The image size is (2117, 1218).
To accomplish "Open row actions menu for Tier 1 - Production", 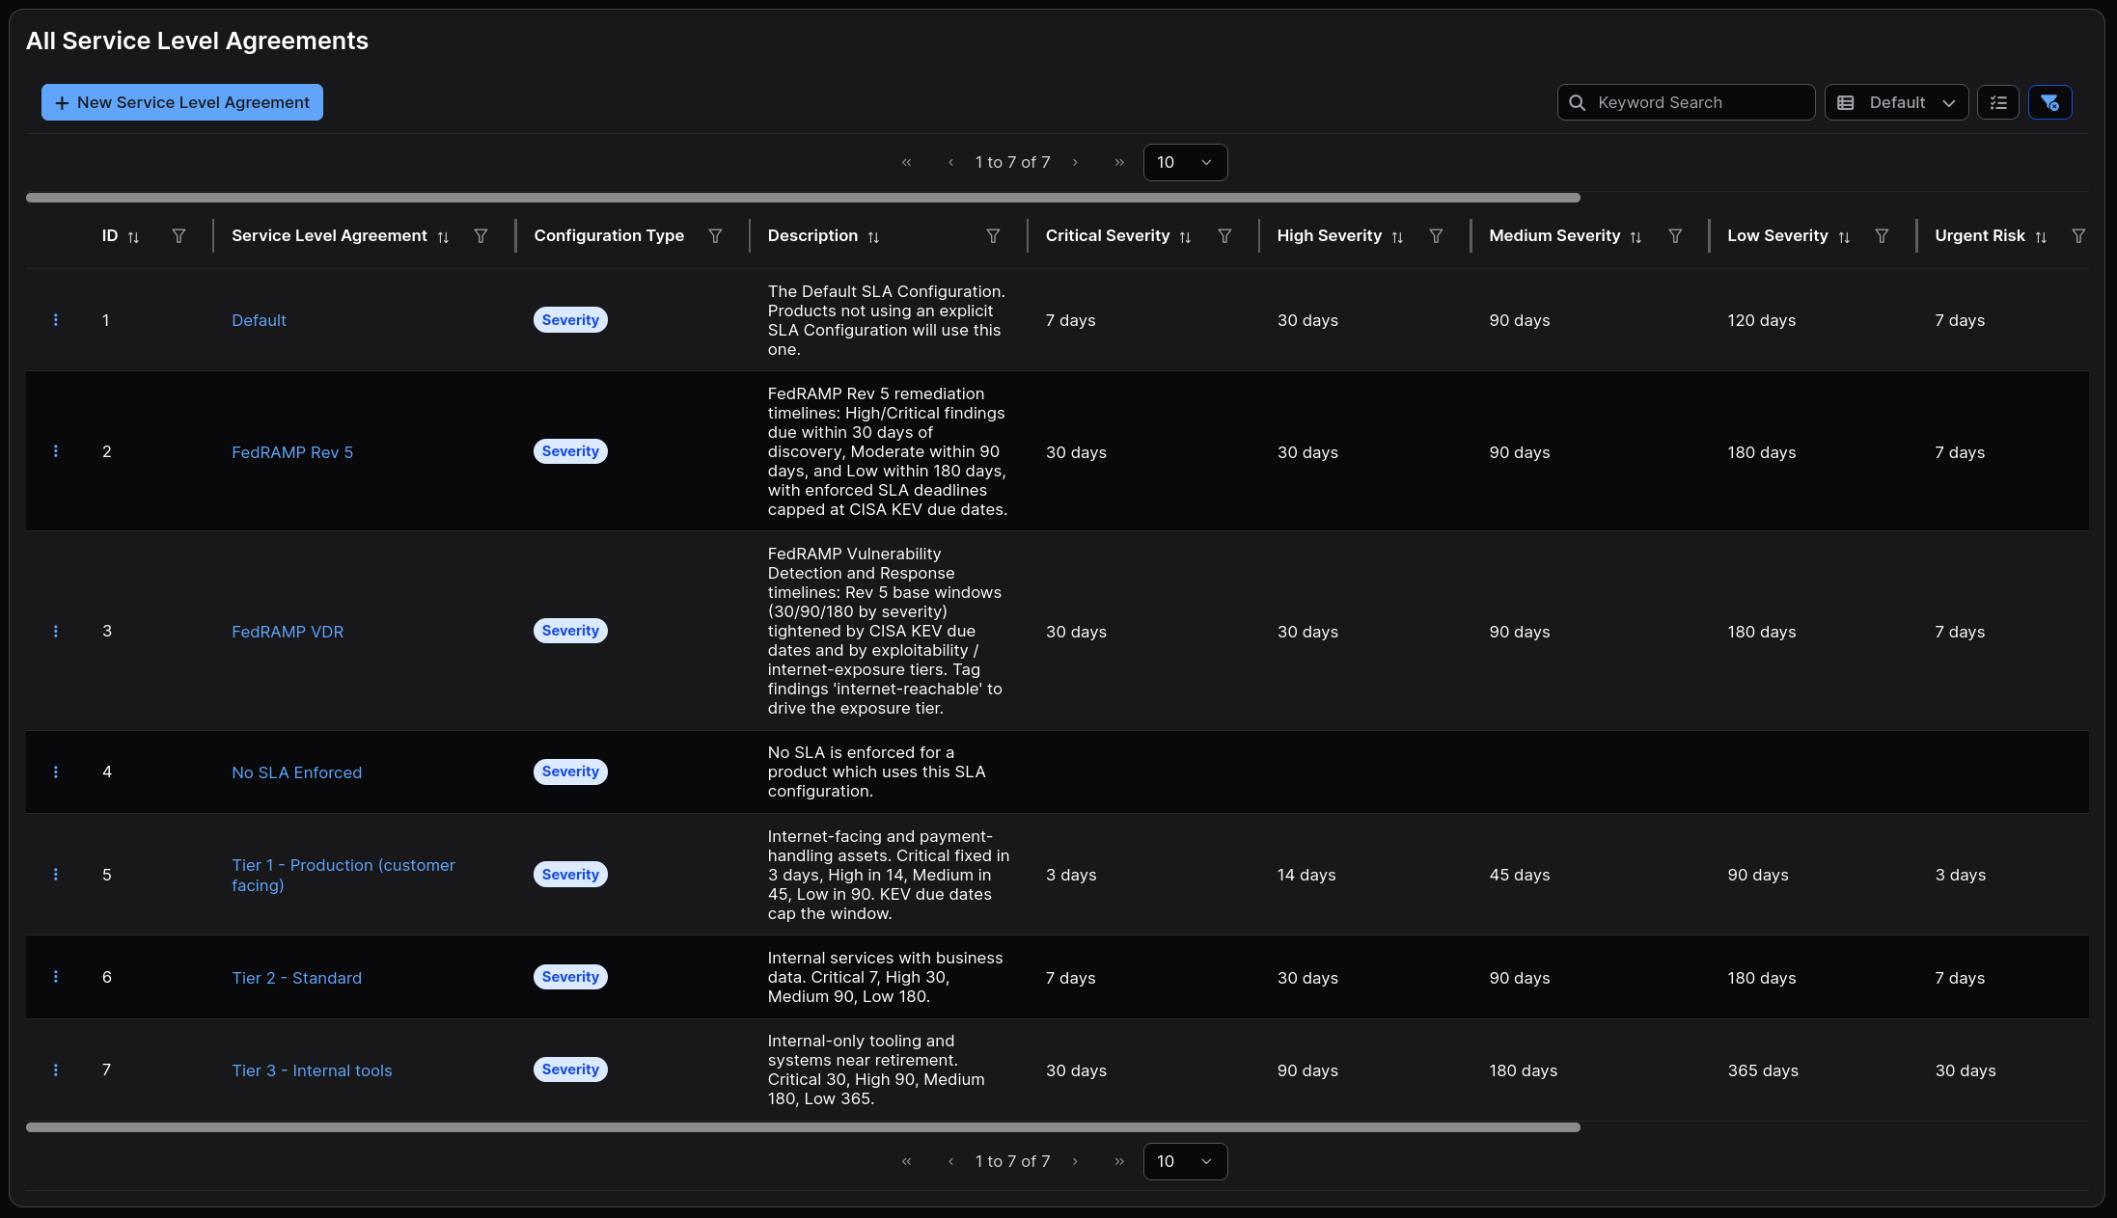I will [56, 875].
